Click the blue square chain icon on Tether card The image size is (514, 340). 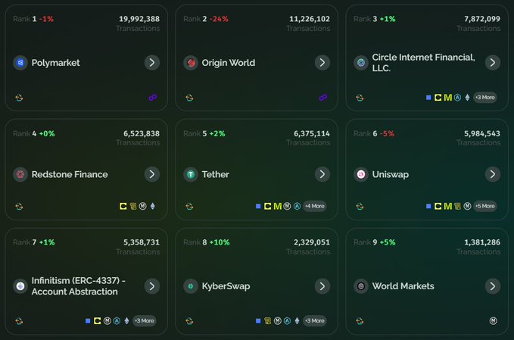258,206
